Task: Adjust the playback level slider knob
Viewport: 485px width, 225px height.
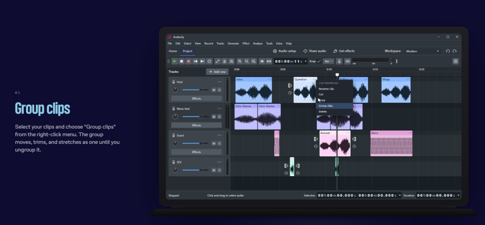Action: click(391, 60)
